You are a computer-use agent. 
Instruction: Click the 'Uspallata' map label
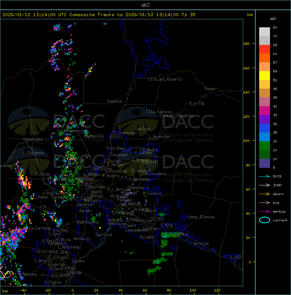33,139
